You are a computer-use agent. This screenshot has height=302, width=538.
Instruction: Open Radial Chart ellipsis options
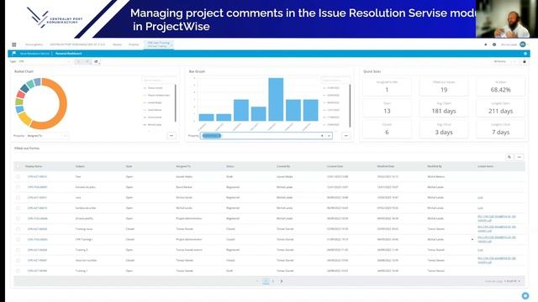[171, 136]
